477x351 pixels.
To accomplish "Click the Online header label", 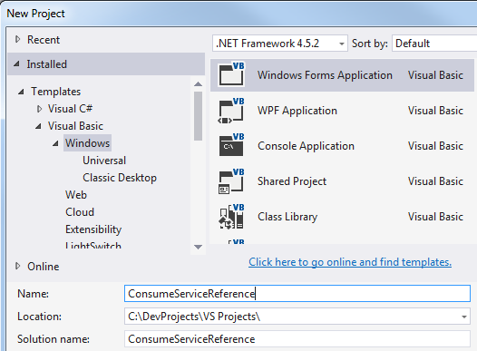I will tap(44, 267).
